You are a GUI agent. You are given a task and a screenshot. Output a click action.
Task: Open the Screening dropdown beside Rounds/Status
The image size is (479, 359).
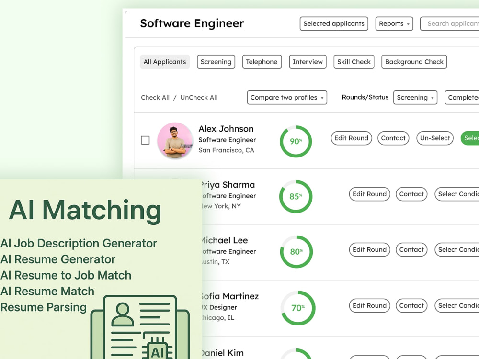click(415, 97)
